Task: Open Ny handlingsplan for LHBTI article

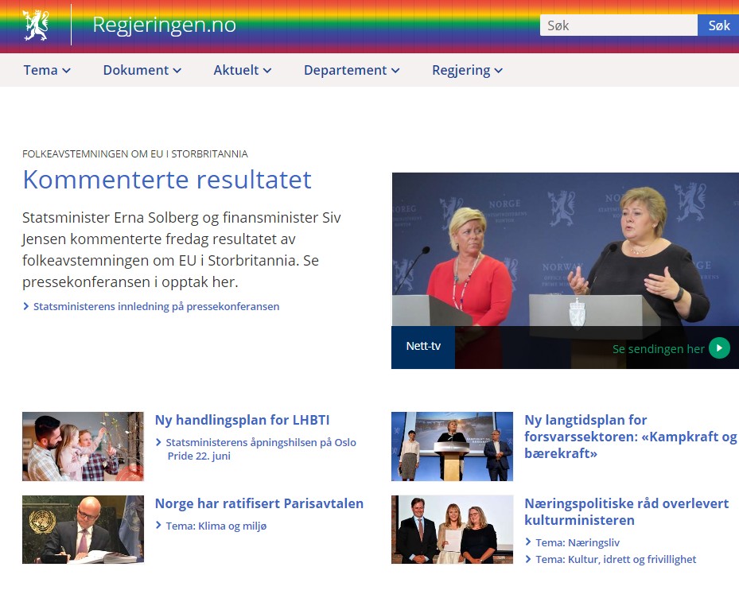Action: coord(242,420)
